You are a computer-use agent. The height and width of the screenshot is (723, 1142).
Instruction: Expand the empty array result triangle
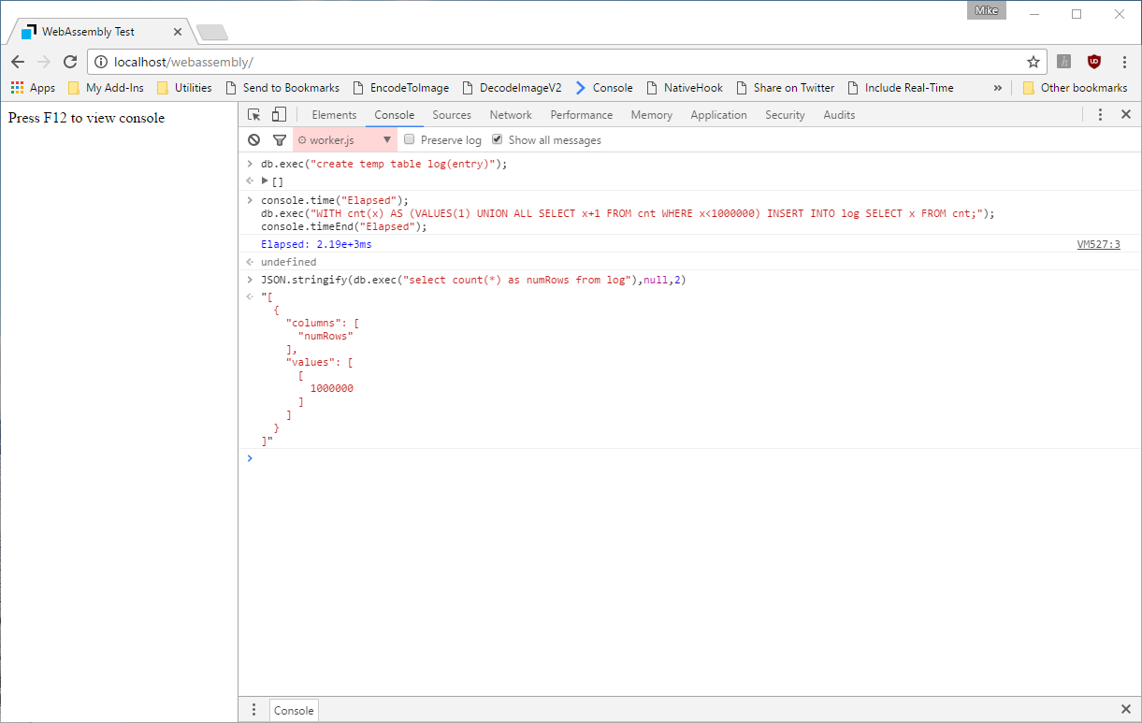pos(265,181)
